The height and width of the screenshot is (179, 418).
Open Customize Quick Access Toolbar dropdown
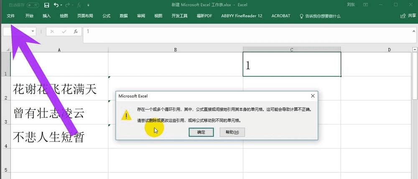point(88,5)
